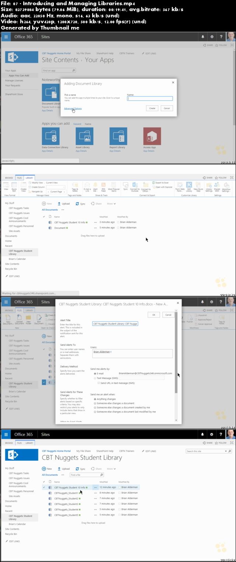Expand the Connect to Office dropdown
The width and height of the screenshot is (236, 562).
pos(146,187)
